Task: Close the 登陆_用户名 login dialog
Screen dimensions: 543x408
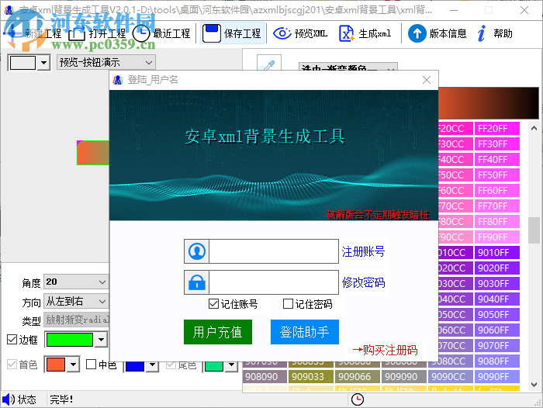Action: point(427,80)
